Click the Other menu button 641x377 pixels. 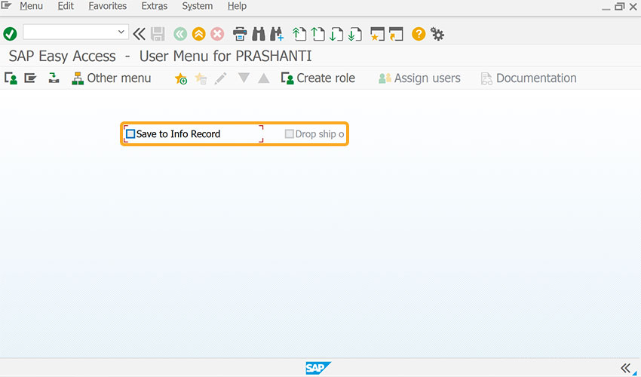point(111,78)
